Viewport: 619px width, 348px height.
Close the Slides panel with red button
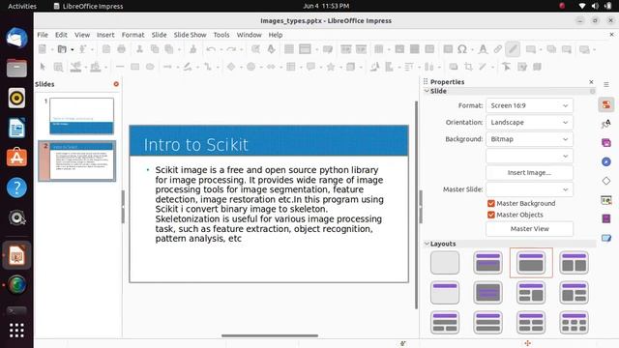tap(116, 84)
